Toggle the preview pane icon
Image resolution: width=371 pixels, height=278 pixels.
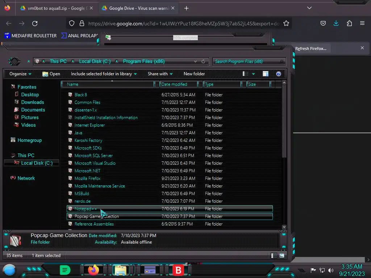pos(266,74)
